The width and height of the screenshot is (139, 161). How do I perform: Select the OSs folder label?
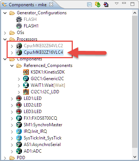[x=20, y=33]
